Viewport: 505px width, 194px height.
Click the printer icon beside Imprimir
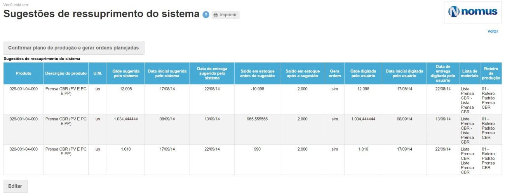(216, 15)
